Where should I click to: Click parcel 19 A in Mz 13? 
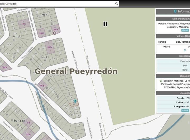click(x=9, y=44)
